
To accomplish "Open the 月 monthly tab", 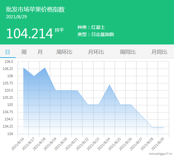I will coord(40,52).
